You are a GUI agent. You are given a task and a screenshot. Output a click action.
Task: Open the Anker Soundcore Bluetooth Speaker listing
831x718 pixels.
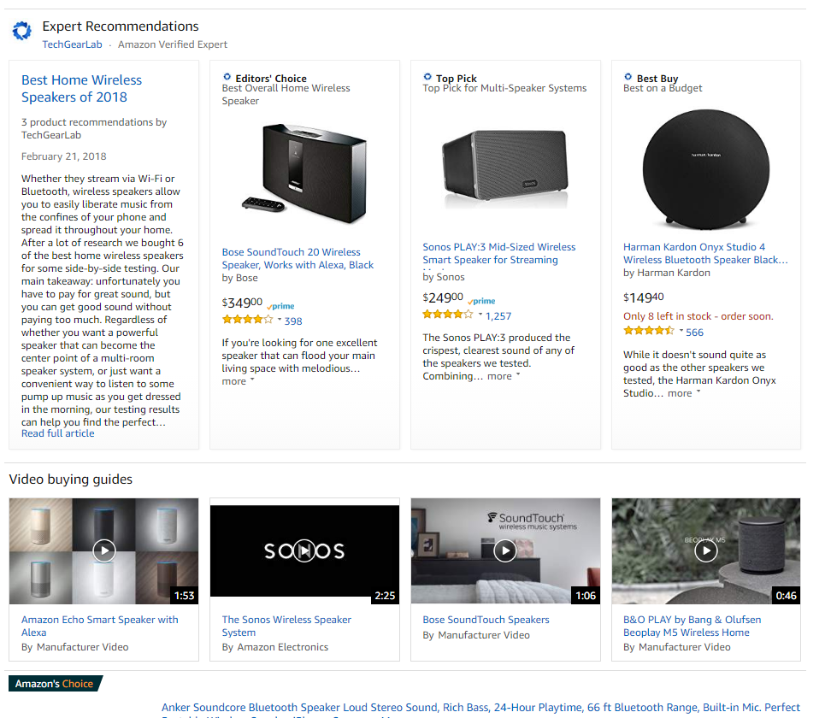pos(480,708)
